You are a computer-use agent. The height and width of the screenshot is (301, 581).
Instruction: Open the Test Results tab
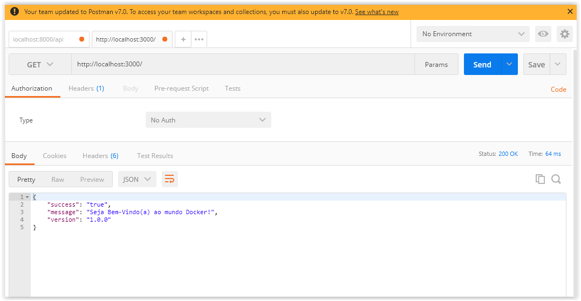point(155,156)
